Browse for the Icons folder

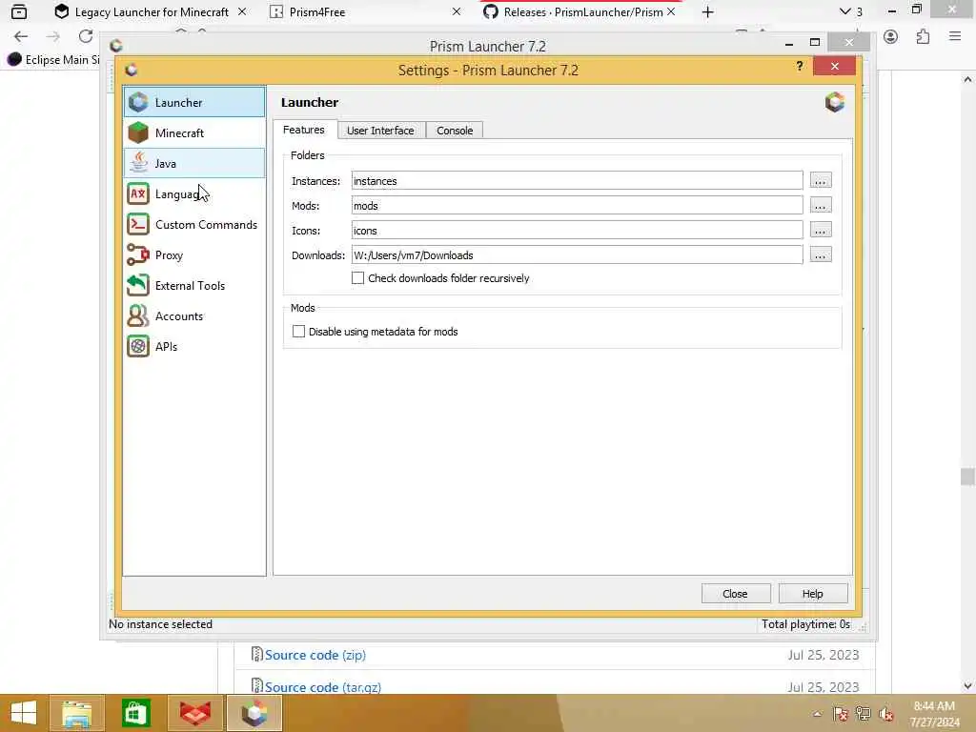[820, 231]
